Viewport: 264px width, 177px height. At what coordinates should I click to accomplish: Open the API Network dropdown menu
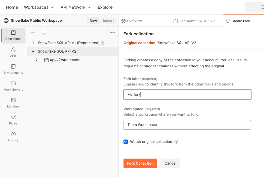coord(76,7)
